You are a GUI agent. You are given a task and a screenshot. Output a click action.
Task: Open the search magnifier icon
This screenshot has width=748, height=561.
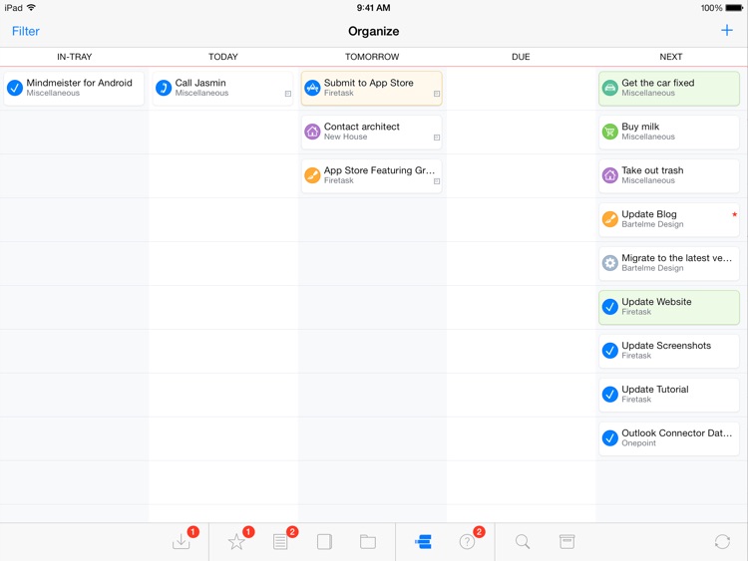coord(523,541)
